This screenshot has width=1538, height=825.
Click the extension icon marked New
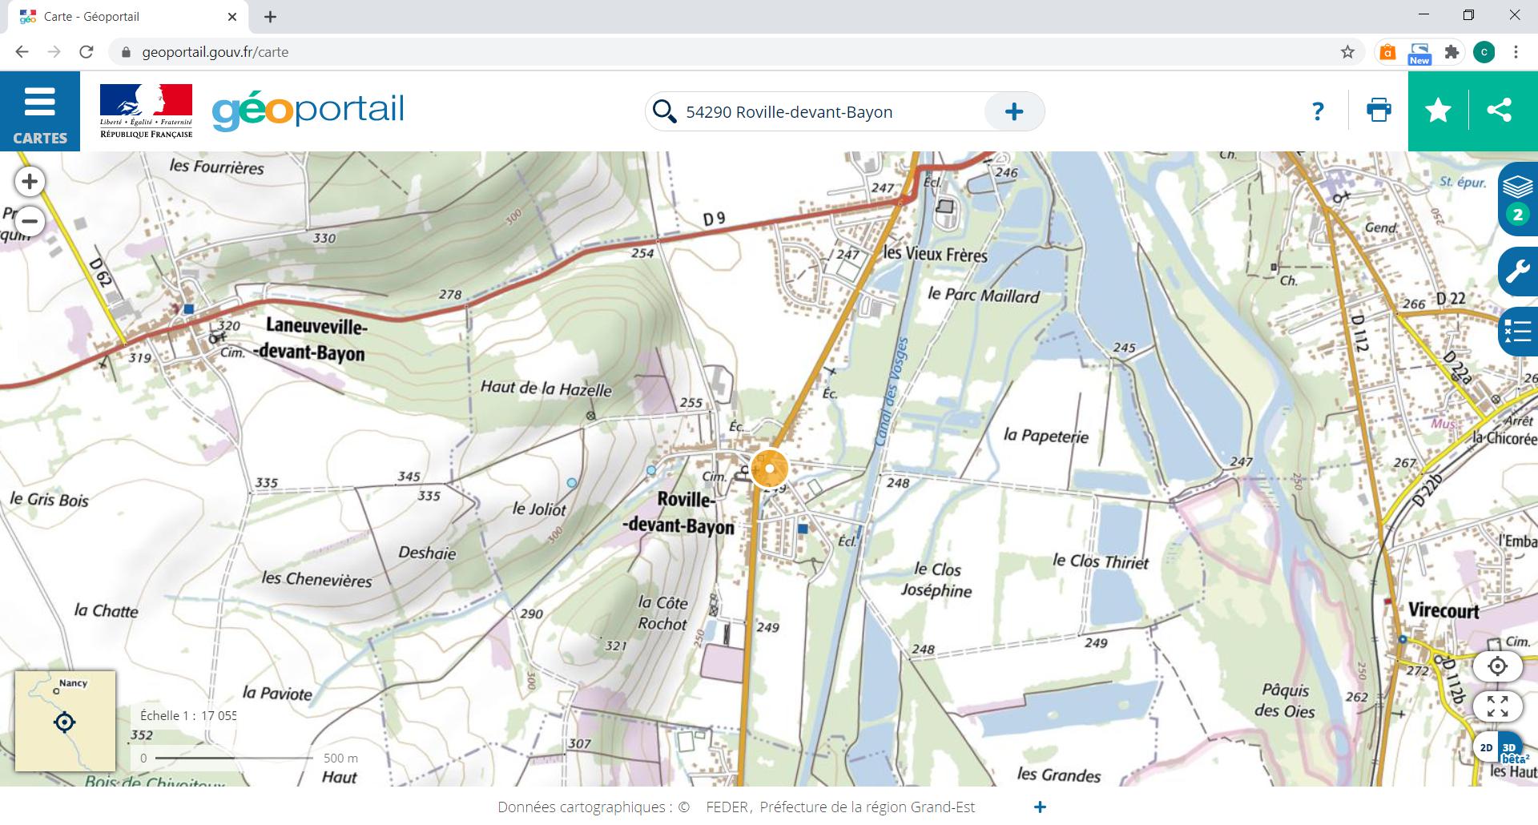click(x=1419, y=53)
